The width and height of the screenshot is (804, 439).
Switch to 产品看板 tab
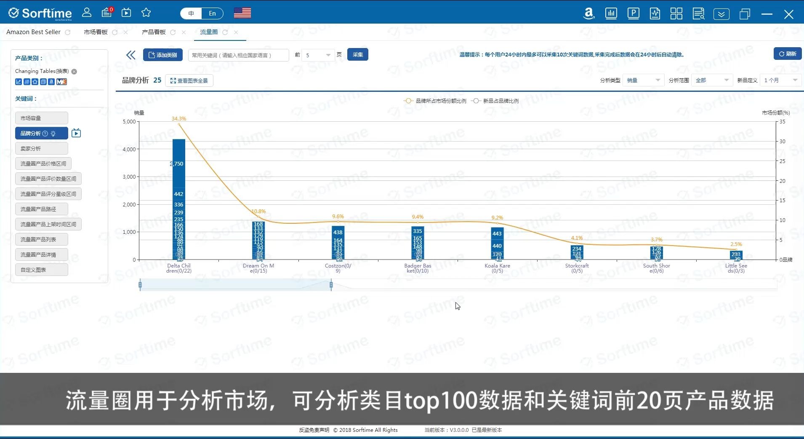[154, 32]
